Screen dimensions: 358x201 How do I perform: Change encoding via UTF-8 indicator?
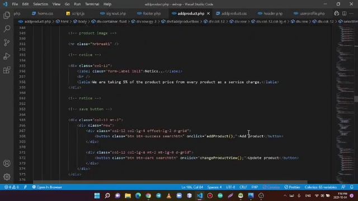pyautogui.click(x=230, y=187)
